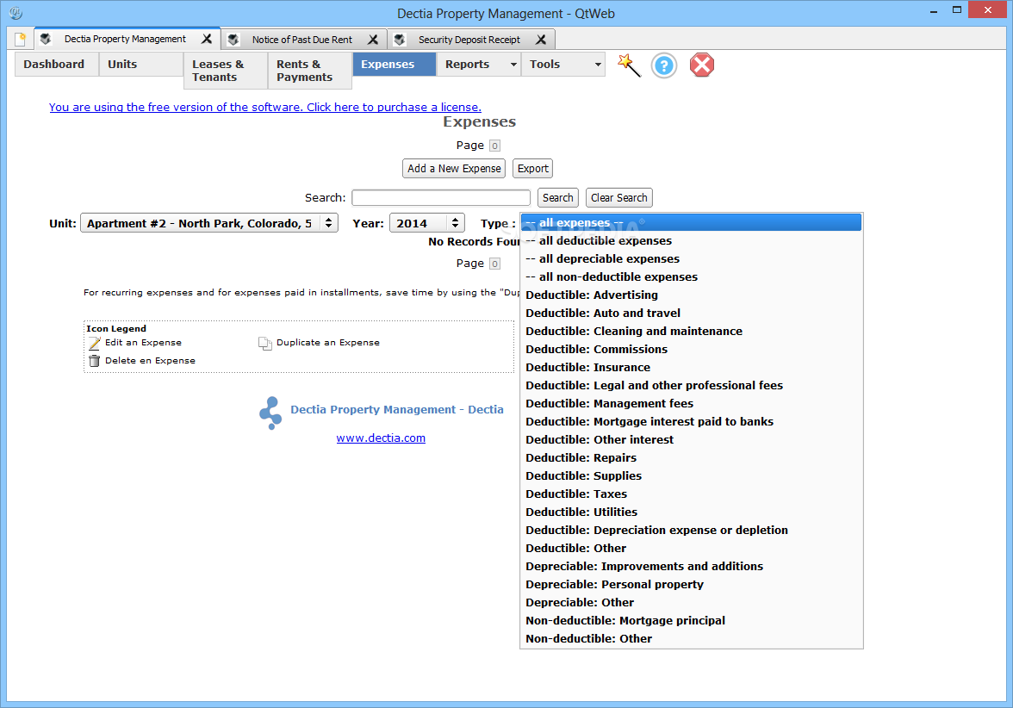Close the Notice of Past Due Rent tab
Image resolution: width=1013 pixels, height=708 pixels.
point(373,40)
